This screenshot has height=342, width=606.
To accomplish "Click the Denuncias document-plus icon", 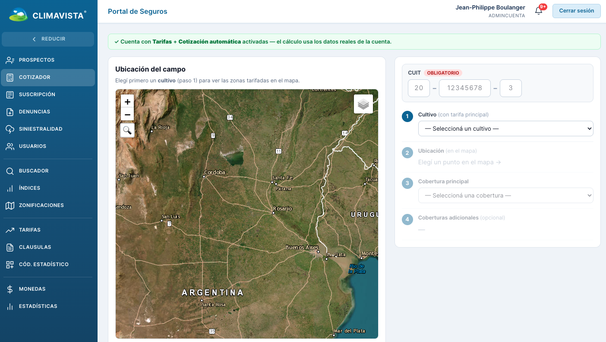I will pos(10,112).
